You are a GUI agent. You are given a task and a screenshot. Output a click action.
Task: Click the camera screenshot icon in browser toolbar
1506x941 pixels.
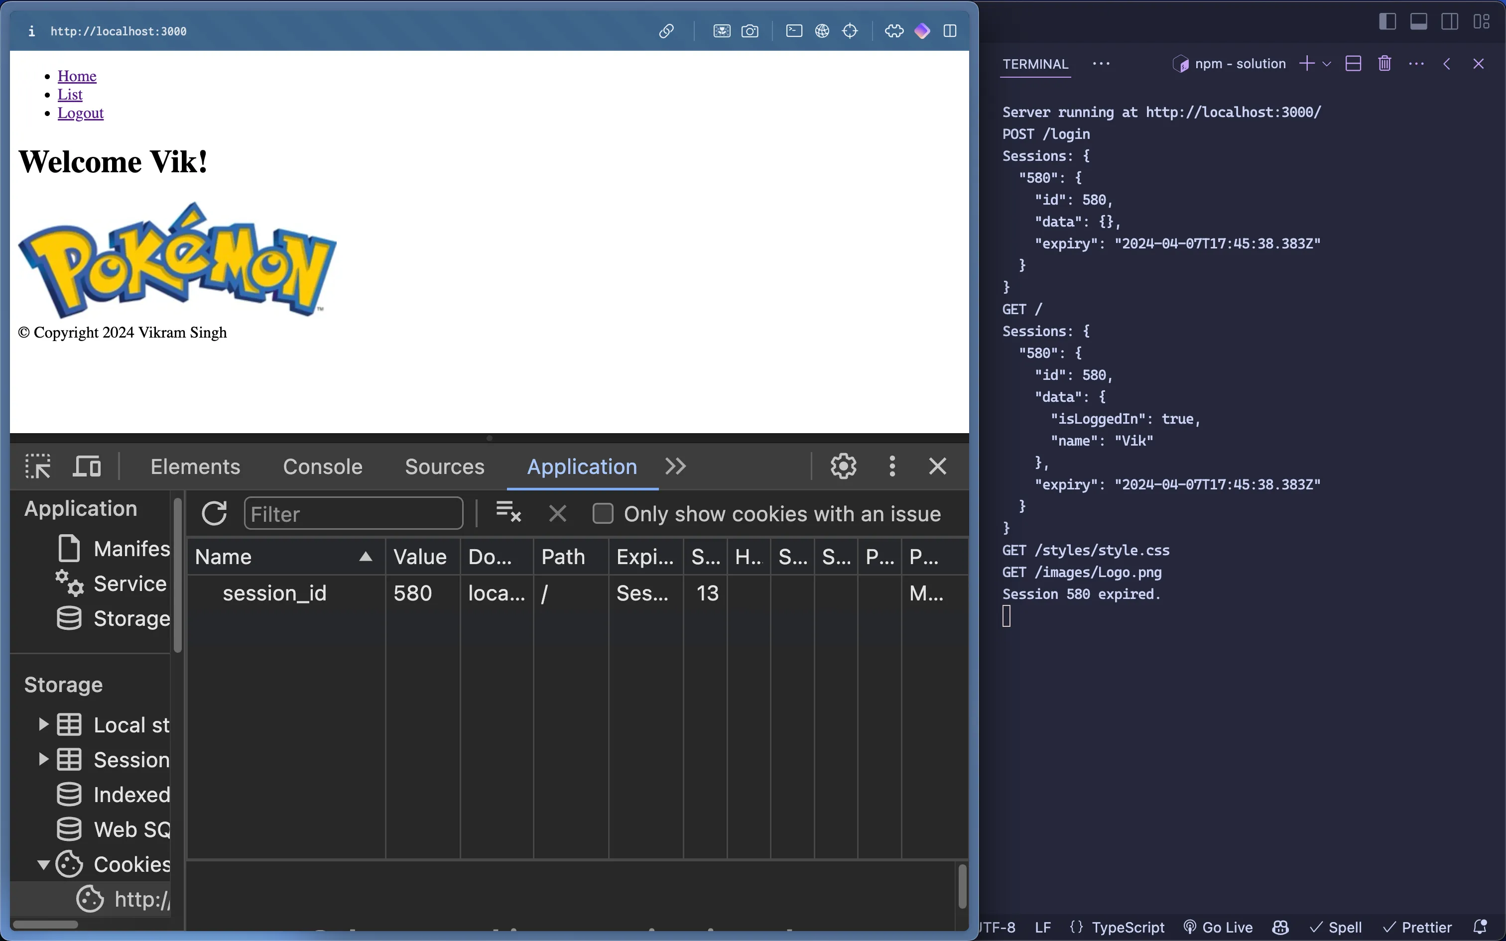(x=751, y=31)
